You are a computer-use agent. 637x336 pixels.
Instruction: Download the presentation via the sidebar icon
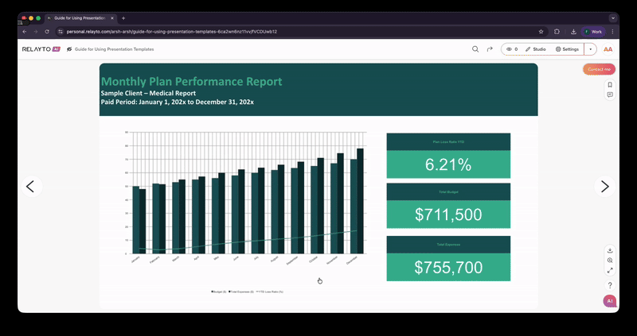[x=609, y=250]
